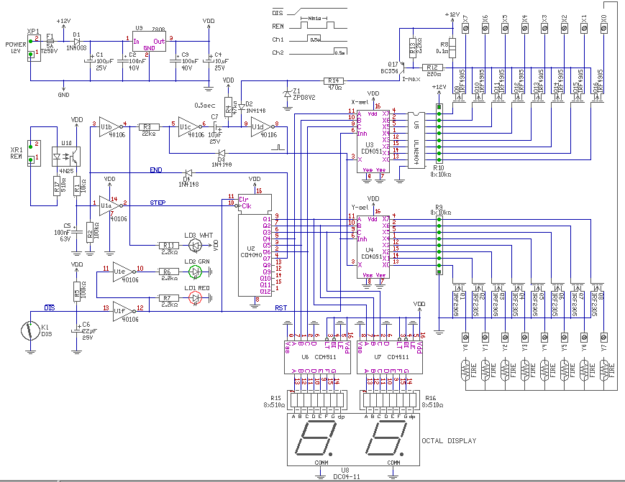
Task: Select the Y-sel label above U4
Action: coord(360,208)
